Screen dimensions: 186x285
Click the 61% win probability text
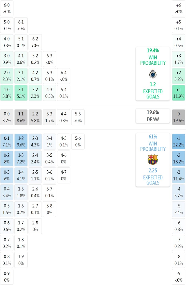coord(153,137)
